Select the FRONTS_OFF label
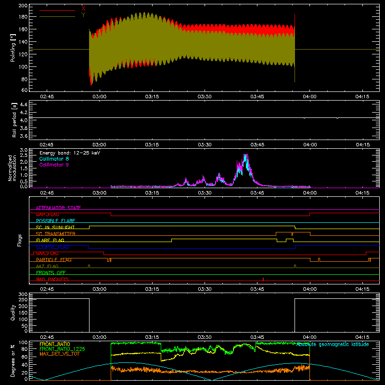Image resolution: width=385 pixels, height=385 pixels. pos(51,273)
